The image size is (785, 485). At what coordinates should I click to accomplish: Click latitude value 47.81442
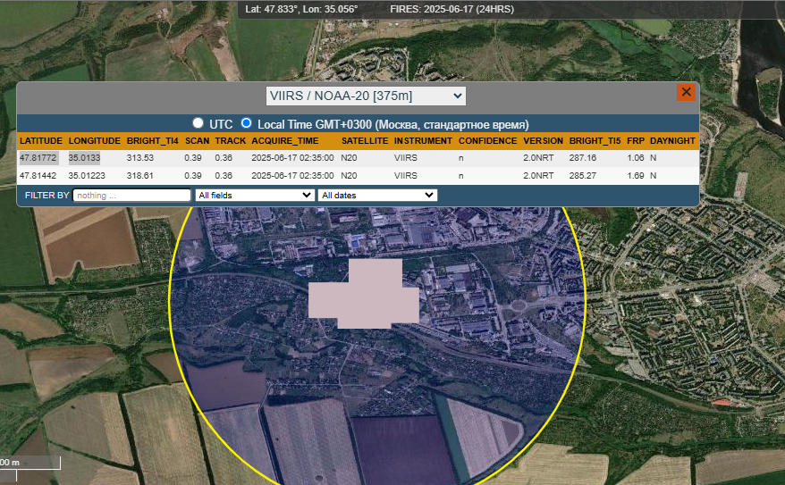point(38,176)
